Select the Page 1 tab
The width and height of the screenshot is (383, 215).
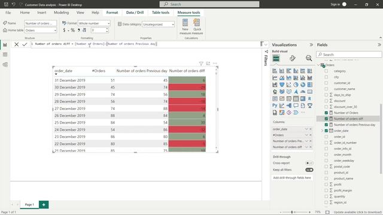coord(29,204)
